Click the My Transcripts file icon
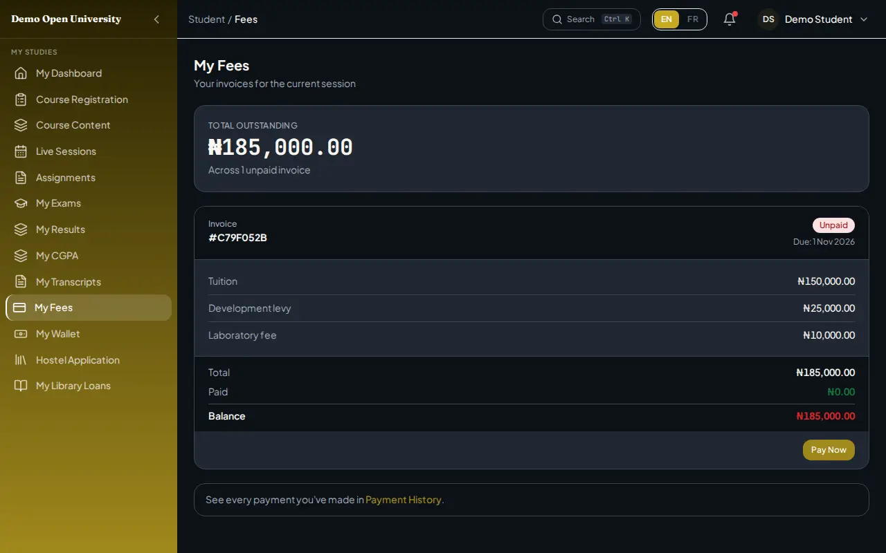The height and width of the screenshot is (553, 886). (21, 282)
